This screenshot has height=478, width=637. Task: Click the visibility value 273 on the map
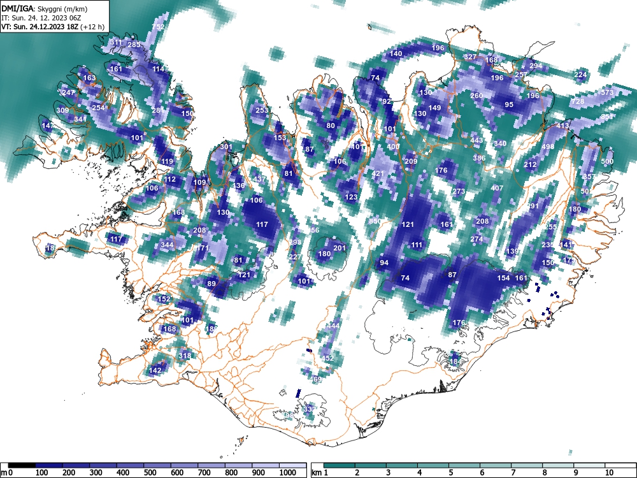[x=459, y=191]
